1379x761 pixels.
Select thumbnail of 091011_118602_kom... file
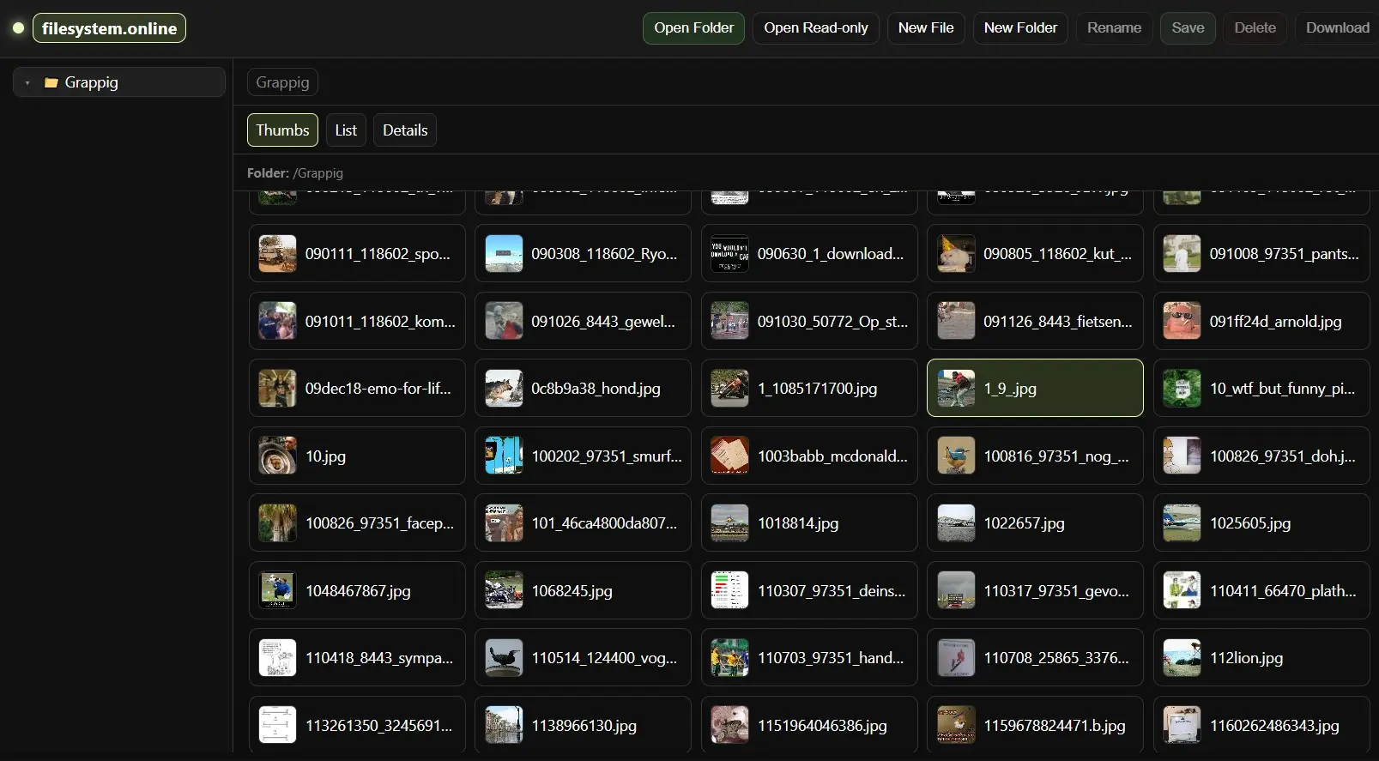277,321
